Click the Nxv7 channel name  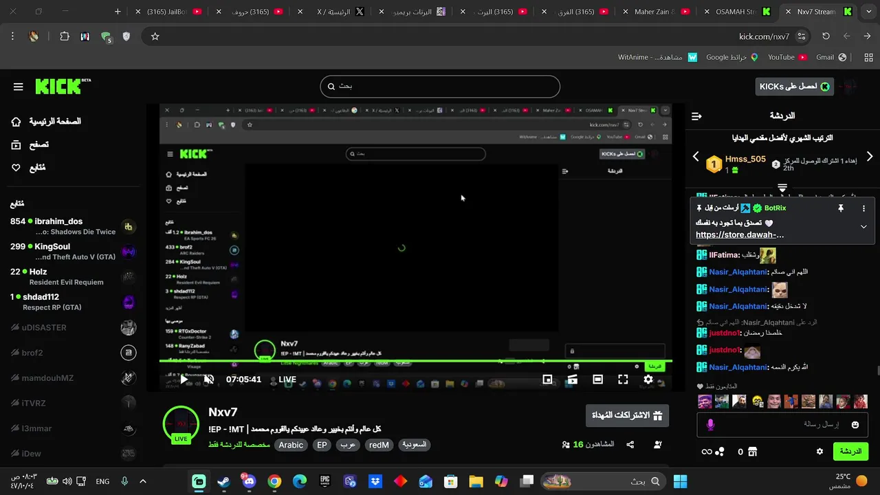coord(223,412)
